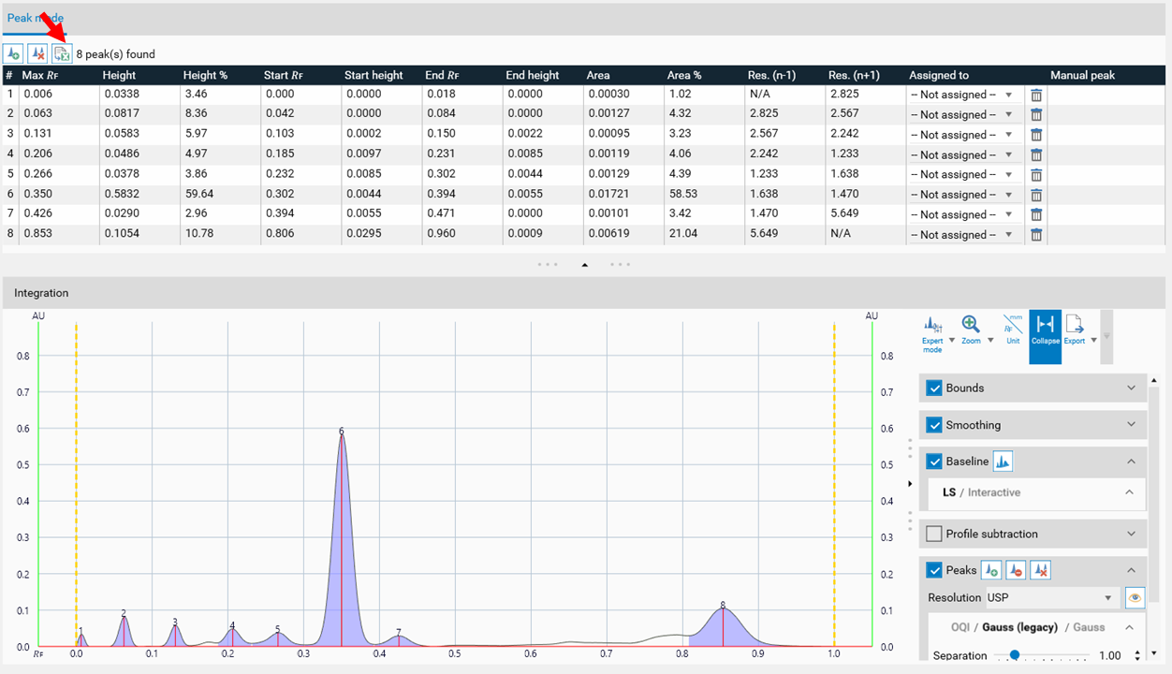This screenshot has width=1172, height=674.
Task: Click the Collapse toolbar button
Action: [x=1045, y=330]
